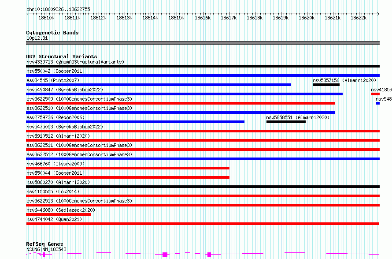Click the chr10:18609226..18622755 region label

(58, 10)
